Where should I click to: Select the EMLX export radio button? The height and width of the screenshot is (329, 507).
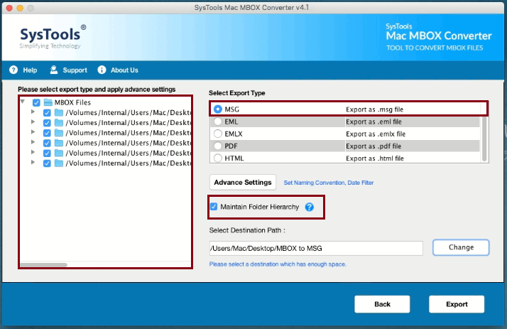[218, 134]
